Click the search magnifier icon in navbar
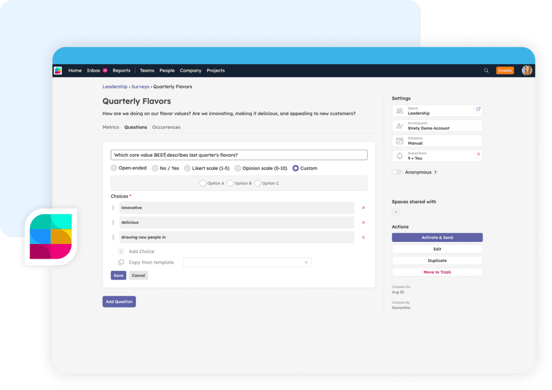The width and height of the screenshot is (552, 390). [486, 71]
